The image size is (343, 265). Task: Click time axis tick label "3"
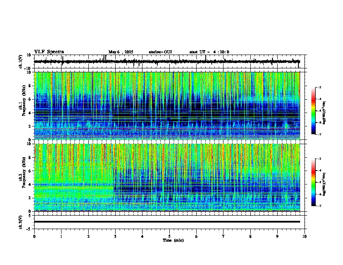115,236
